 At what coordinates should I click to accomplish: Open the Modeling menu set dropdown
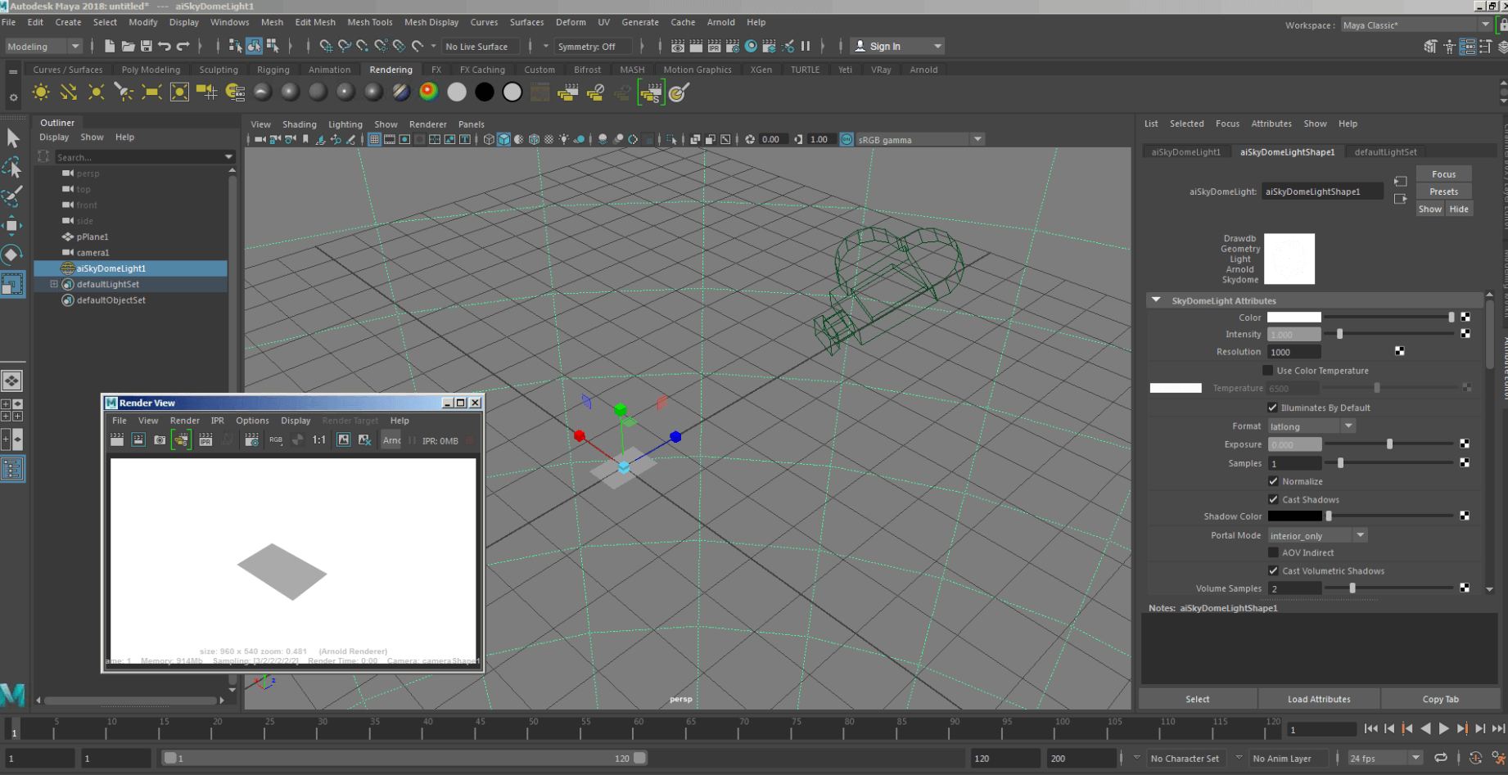[43, 47]
